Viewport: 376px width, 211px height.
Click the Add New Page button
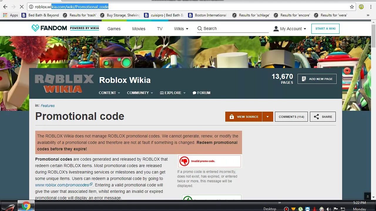pos(317,79)
